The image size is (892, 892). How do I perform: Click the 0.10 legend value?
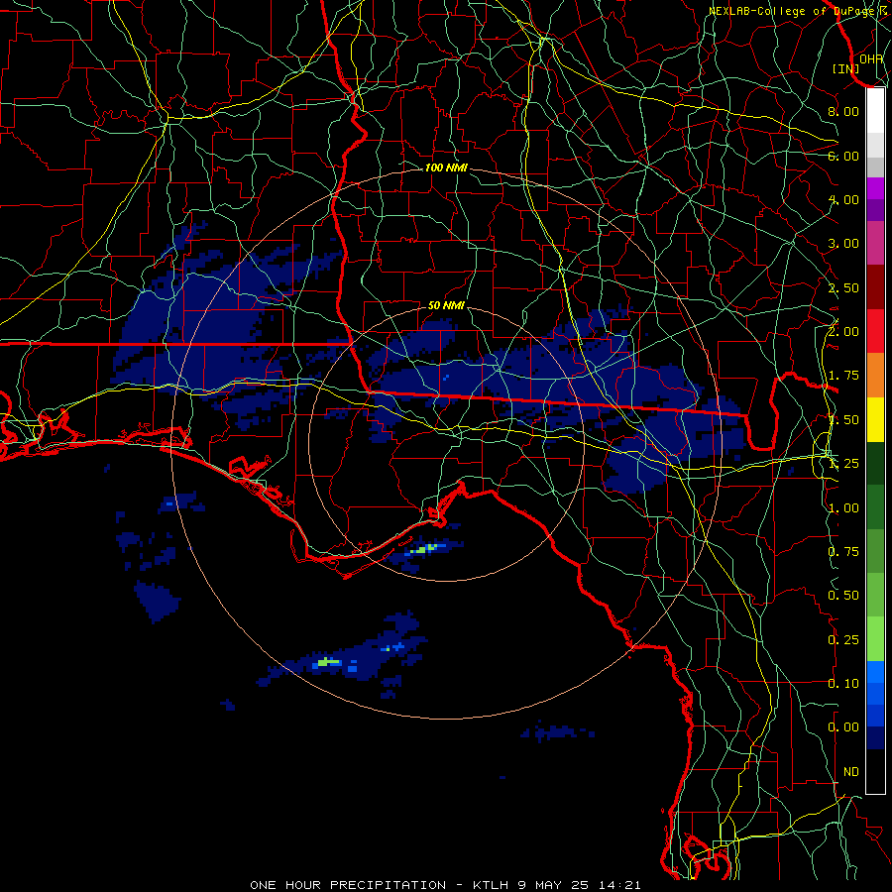coord(843,684)
